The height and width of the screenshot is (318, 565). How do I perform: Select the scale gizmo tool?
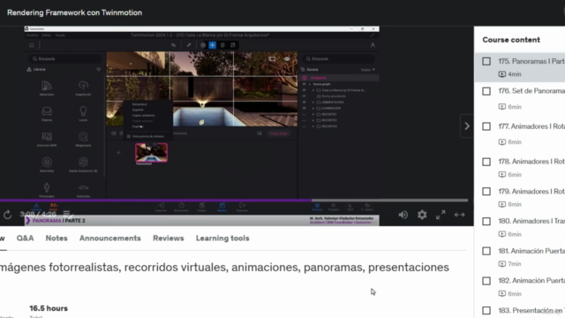click(x=233, y=45)
